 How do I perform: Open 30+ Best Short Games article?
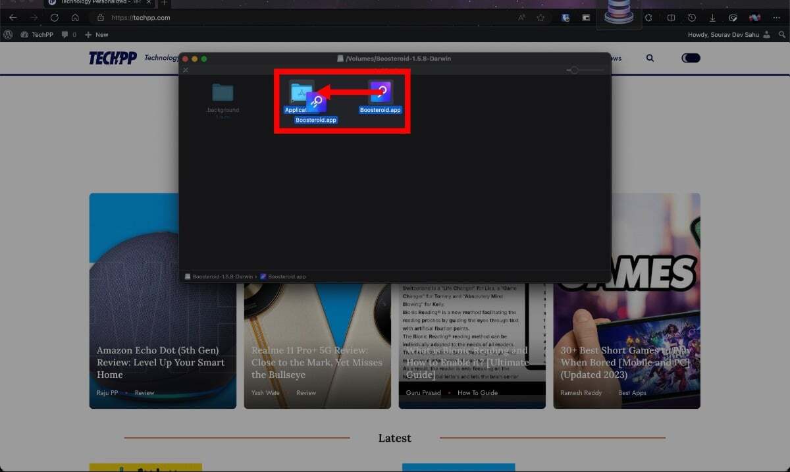[626, 362]
